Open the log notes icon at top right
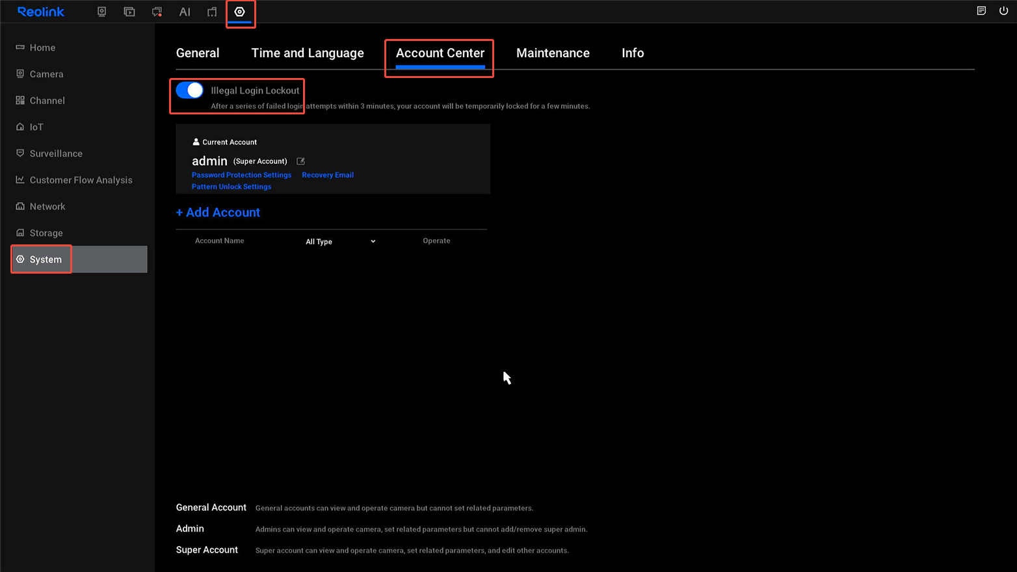This screenshot has height=572, width=1017. 981,11
